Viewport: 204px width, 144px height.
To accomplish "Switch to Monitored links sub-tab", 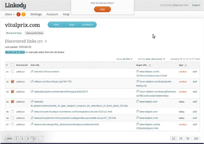I will click(14, 33).
